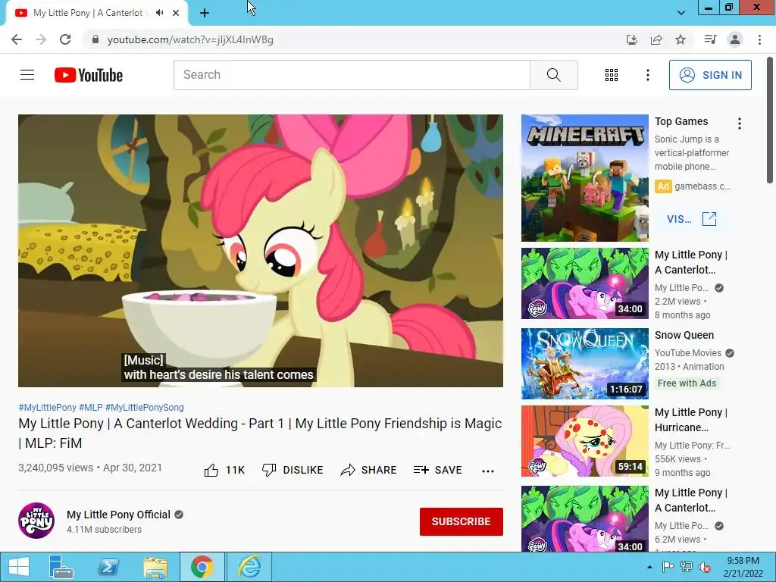The image size is (776, 582).
Task: Show hidden system tray icons
Action: click(649, 567)
